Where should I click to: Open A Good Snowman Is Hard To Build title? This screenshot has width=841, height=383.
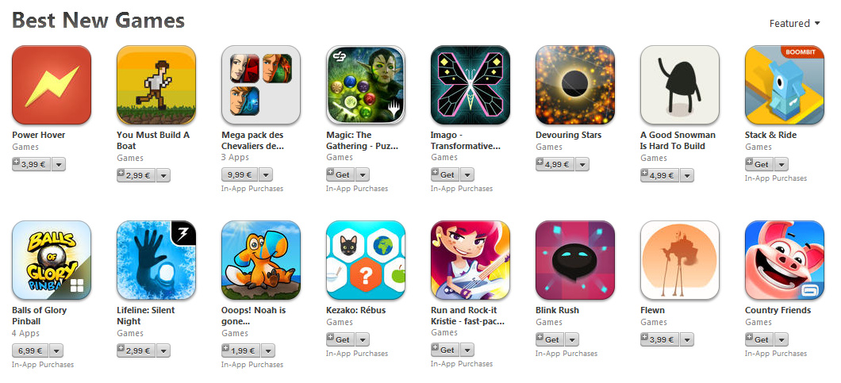click(x=678, y=140)
